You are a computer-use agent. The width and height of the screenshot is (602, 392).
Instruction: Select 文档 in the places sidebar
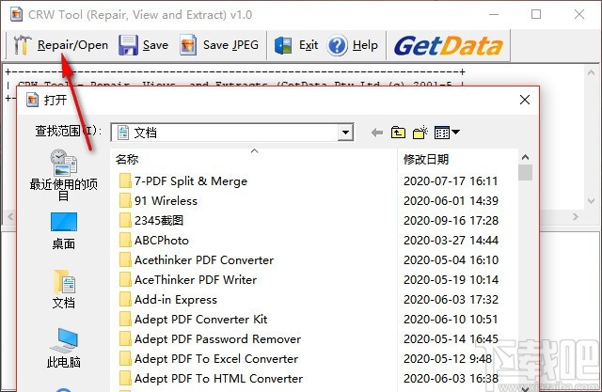[x=64, y=290]
